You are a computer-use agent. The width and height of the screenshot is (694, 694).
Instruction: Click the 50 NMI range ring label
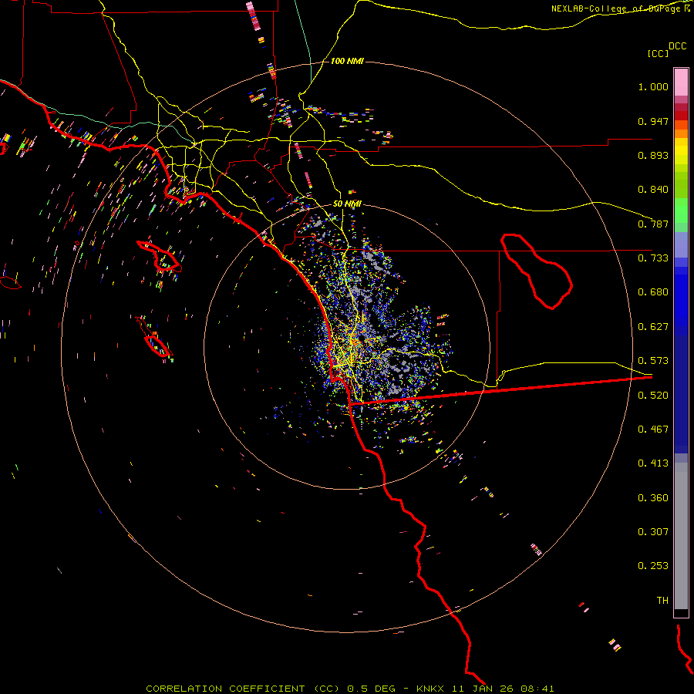(347, 204)
